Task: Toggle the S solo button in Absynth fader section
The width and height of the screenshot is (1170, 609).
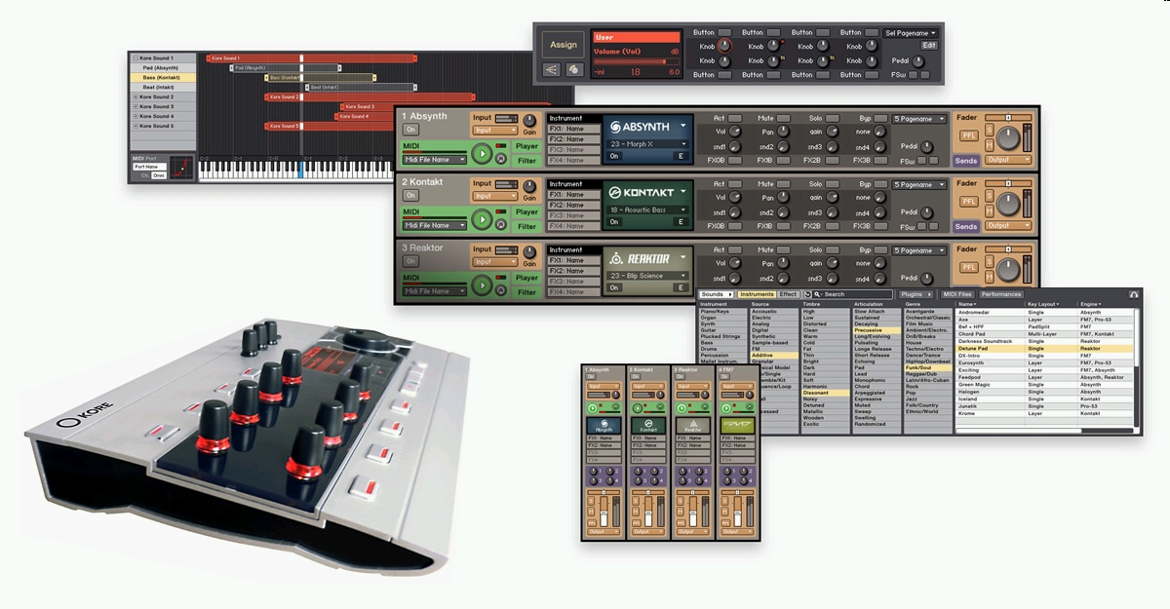Action: (989, 130)
